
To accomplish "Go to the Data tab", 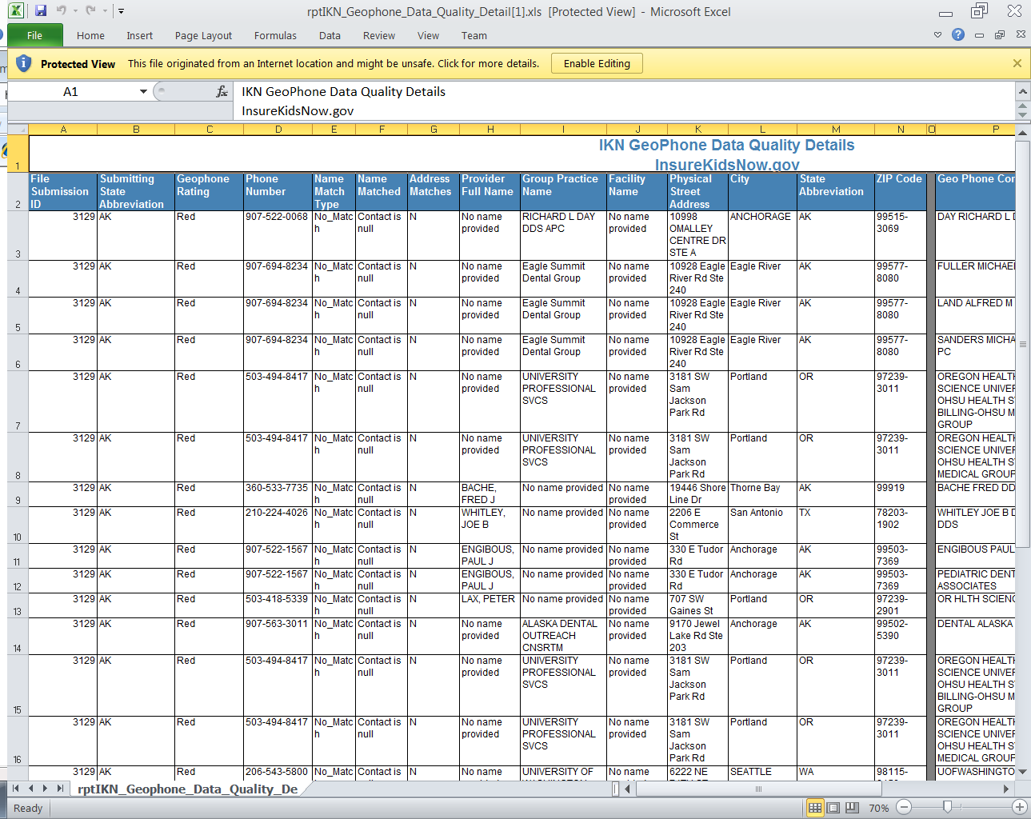I will point(330,35).
